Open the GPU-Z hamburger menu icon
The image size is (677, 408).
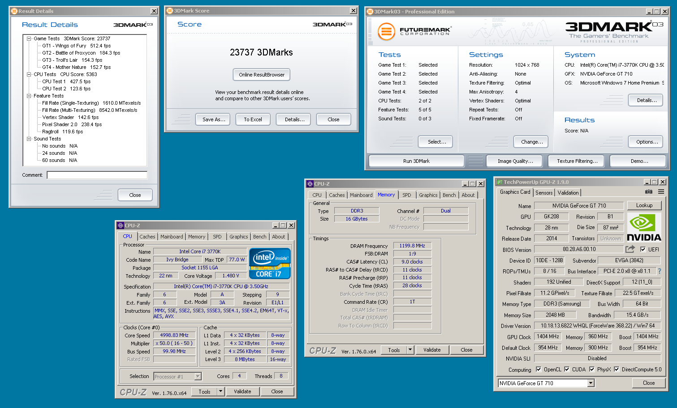661,191
